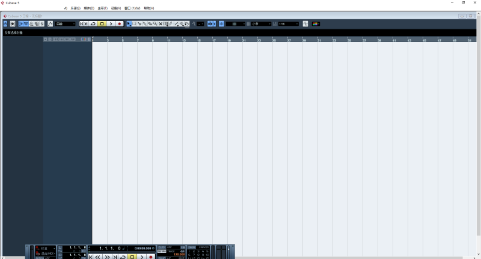Select the Range Selection tool

click(x=134, y=23)
